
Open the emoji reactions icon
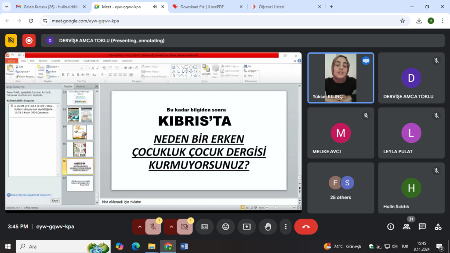pos(225,227)
